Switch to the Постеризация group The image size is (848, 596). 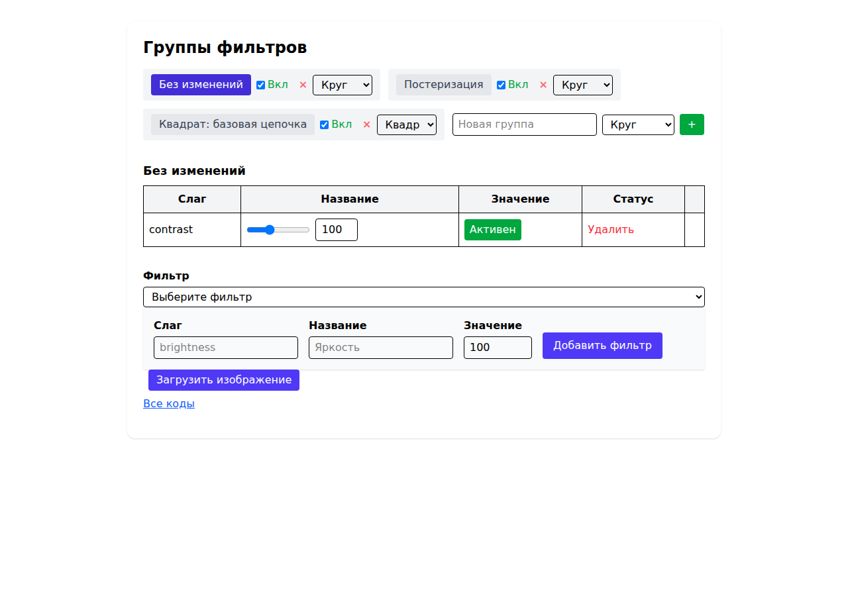pyautogui.click(x=443, y=85)
